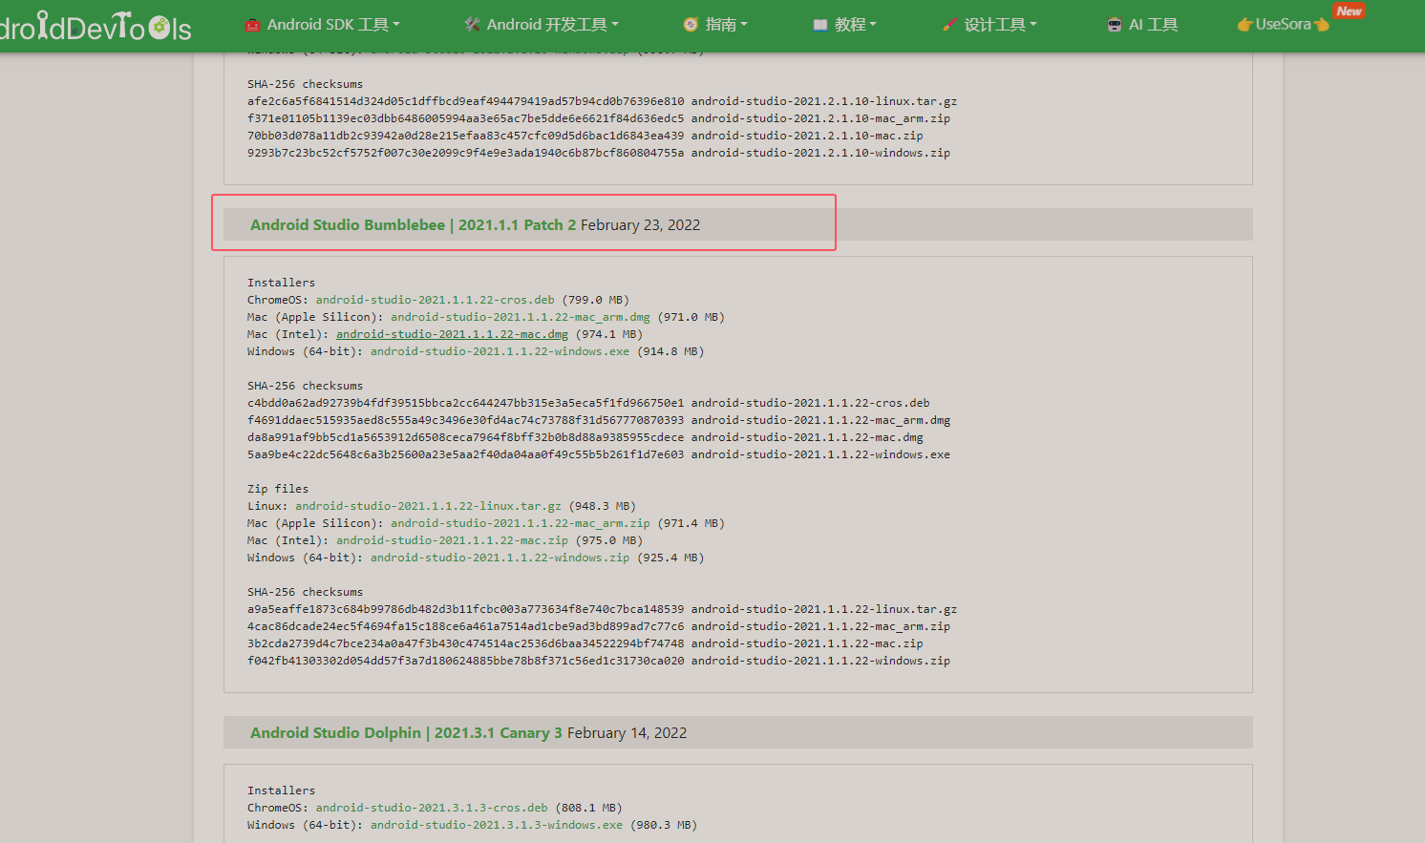Click the checksum starting afe2c6a5f684

point(466,101)
